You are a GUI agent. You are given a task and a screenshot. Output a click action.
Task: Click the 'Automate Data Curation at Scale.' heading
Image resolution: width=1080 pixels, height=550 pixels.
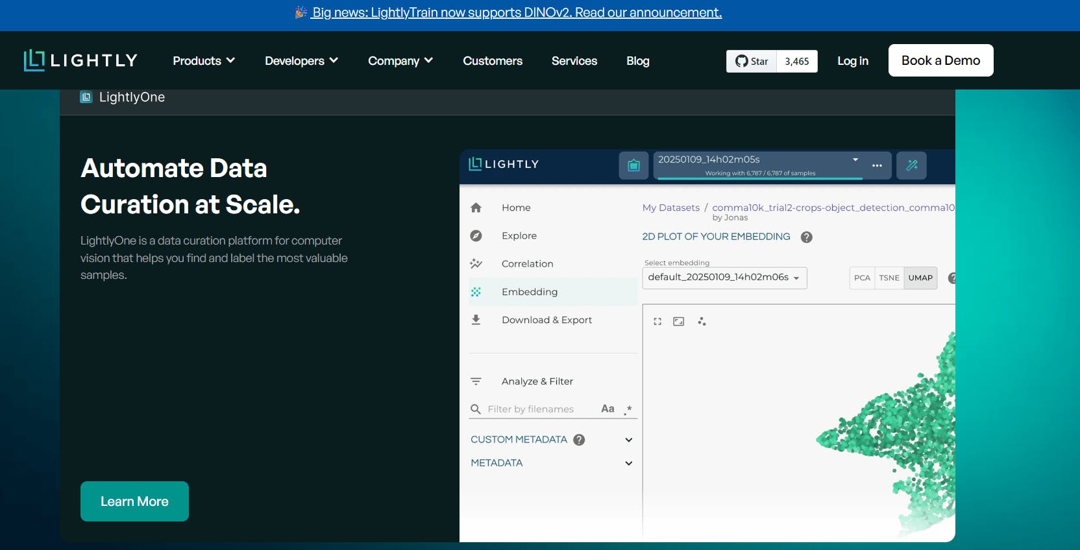pos(190,186)
